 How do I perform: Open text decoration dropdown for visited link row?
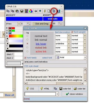69,48
